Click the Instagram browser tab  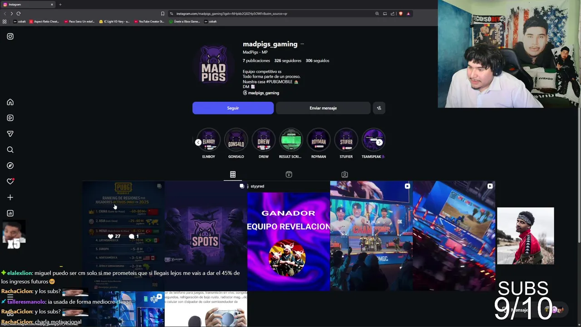click(27, 5)
